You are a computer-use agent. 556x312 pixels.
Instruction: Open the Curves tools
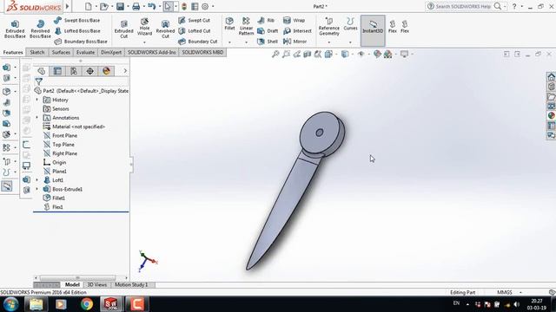point(350,24)
